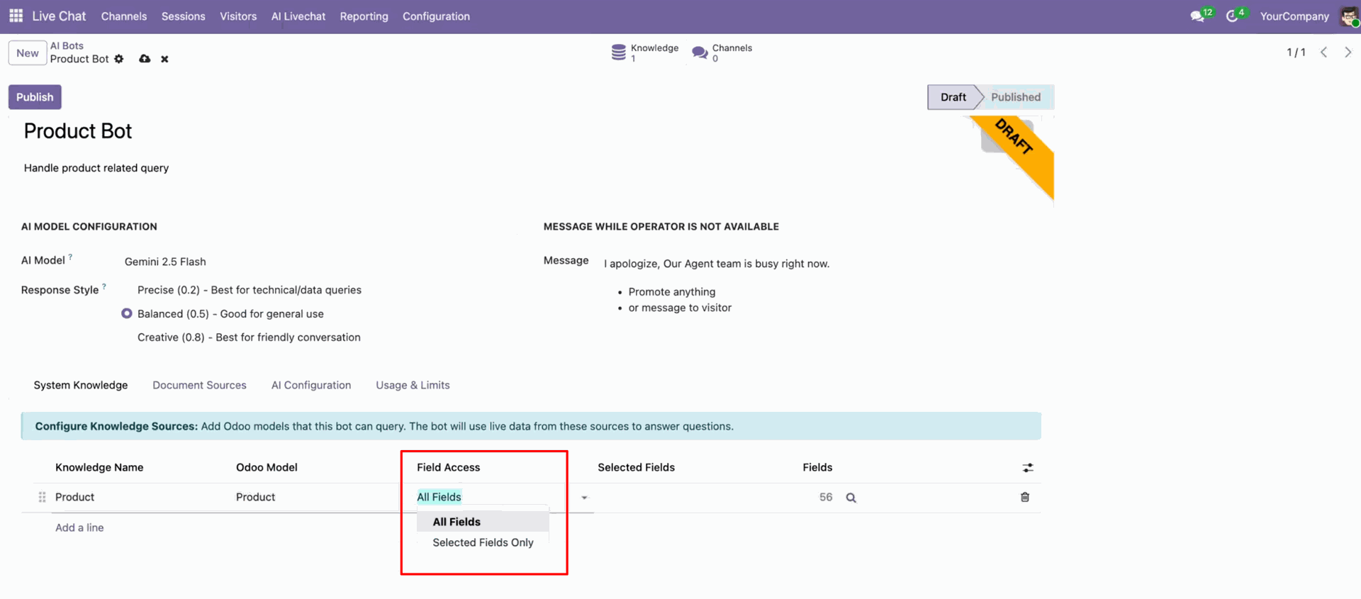Choose Precise (0.2) response style
1361x599 pixels.
coord(127,290)
